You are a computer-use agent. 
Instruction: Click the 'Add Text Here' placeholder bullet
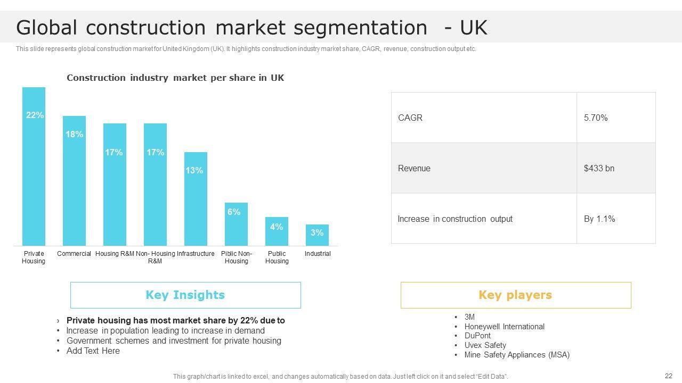(x=93, y=351)
